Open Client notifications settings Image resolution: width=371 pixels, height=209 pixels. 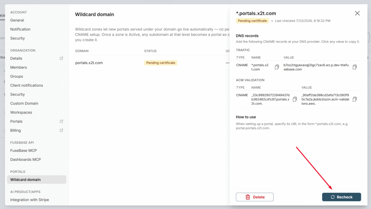pyautogui.click(x=26, y=85)
